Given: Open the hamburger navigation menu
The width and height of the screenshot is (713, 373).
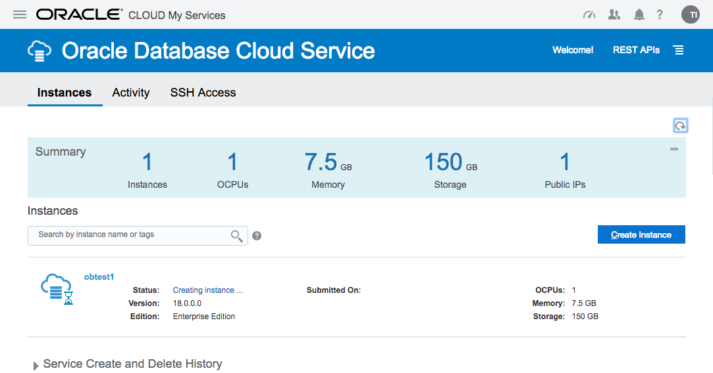Looking at the screenshot, I should pos(20,15).
